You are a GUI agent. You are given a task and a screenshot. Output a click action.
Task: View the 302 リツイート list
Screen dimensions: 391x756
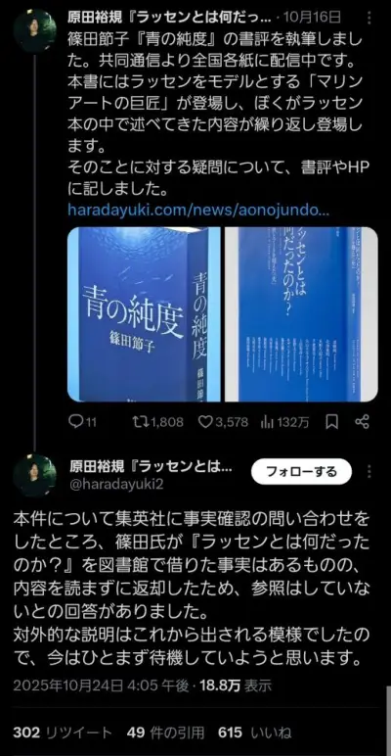63,733
